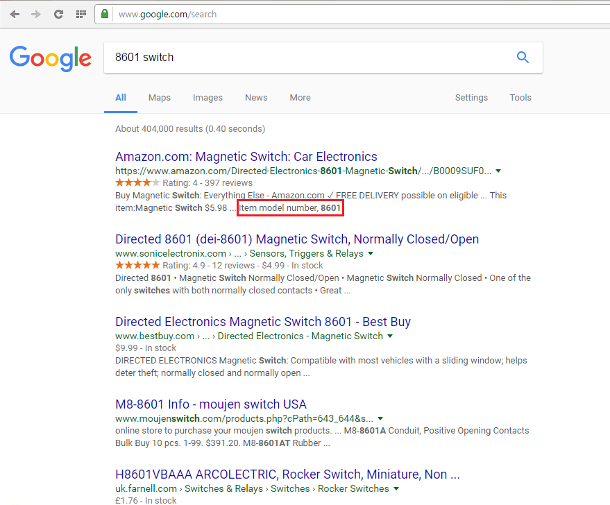This screenshot has width=610, height=505.
Task: Click '$9.99 - In stock' text
Action: tap(146, 348)
